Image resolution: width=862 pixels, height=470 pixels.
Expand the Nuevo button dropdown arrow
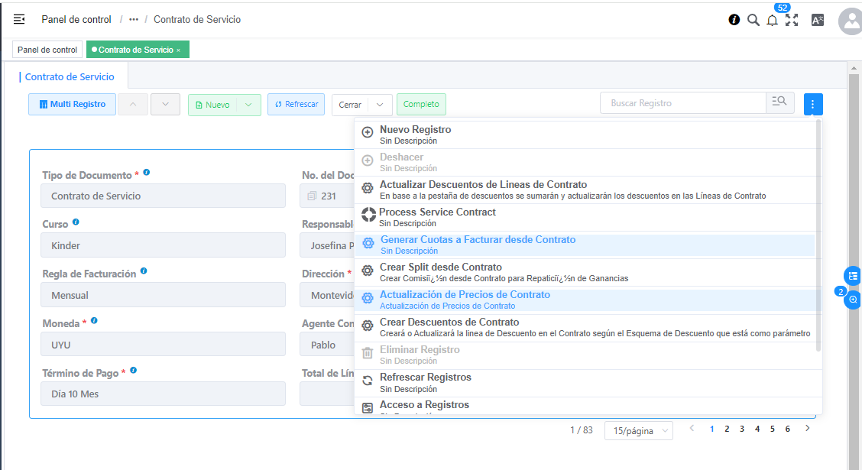point(248,105)
